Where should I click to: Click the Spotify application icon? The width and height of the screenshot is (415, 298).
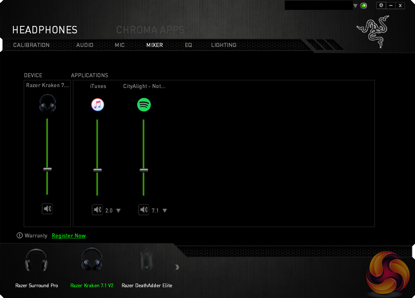click(144, 105)
